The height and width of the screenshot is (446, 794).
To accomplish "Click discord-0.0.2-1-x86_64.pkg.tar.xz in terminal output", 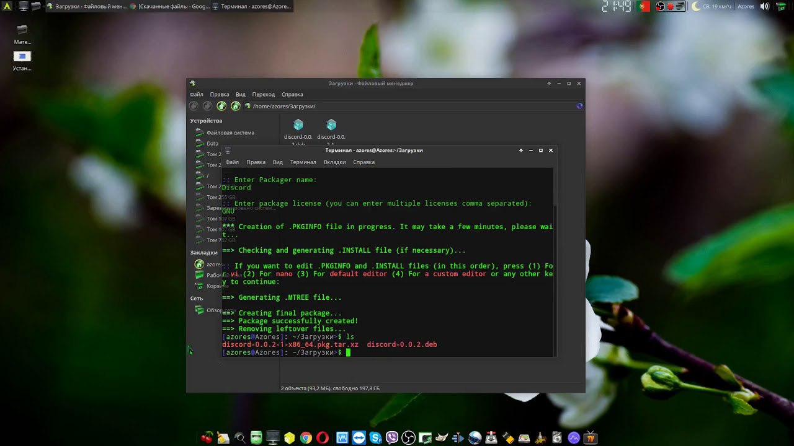I will point(290,344).
